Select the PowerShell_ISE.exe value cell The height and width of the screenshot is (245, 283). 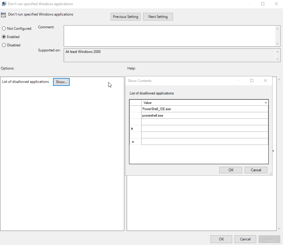[x=205, y=109]
